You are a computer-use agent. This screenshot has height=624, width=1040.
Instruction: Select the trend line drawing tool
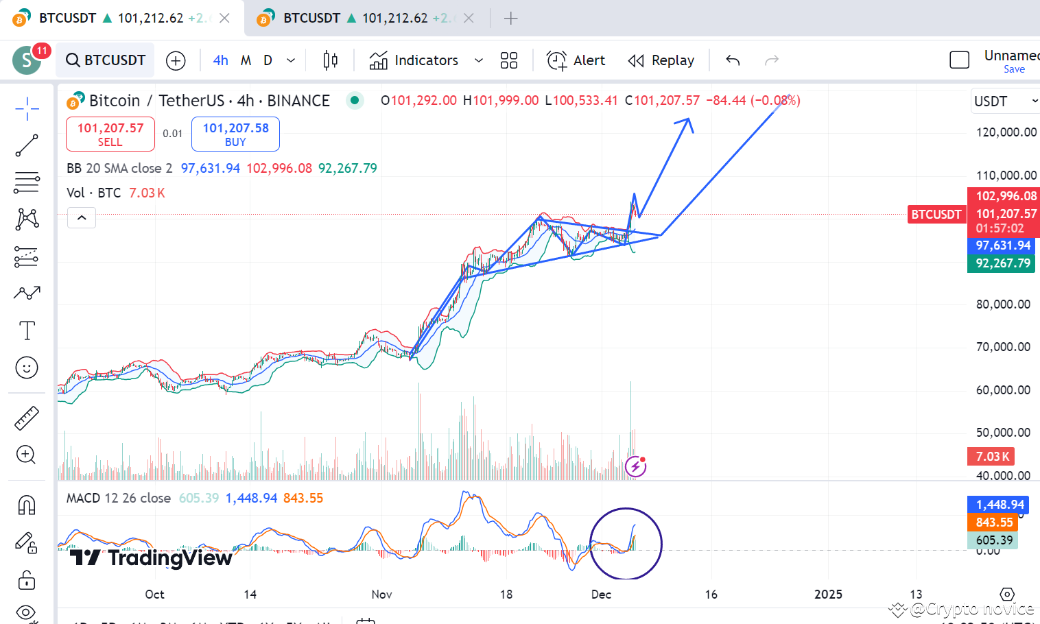(27, 145)
